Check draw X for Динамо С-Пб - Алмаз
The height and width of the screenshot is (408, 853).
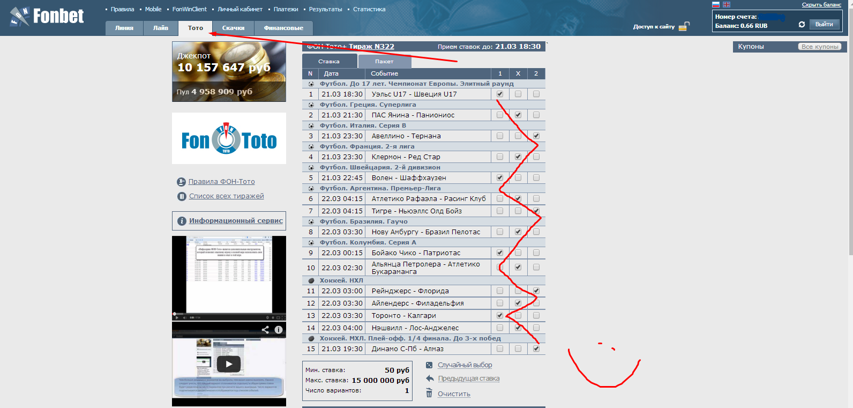click(x=518, y=348)
